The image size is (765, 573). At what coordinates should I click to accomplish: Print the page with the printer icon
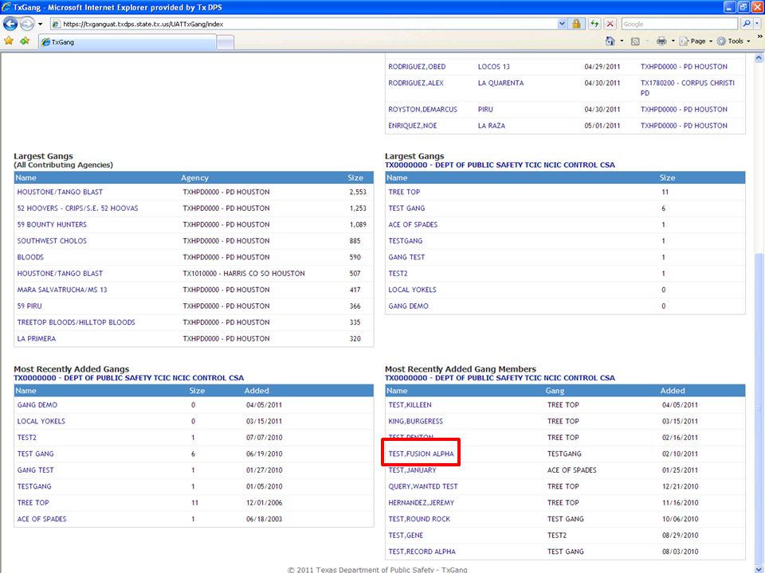(661, 41)
